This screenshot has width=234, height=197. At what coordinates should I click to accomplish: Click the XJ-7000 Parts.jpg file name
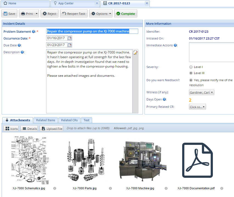coord(84,188)
